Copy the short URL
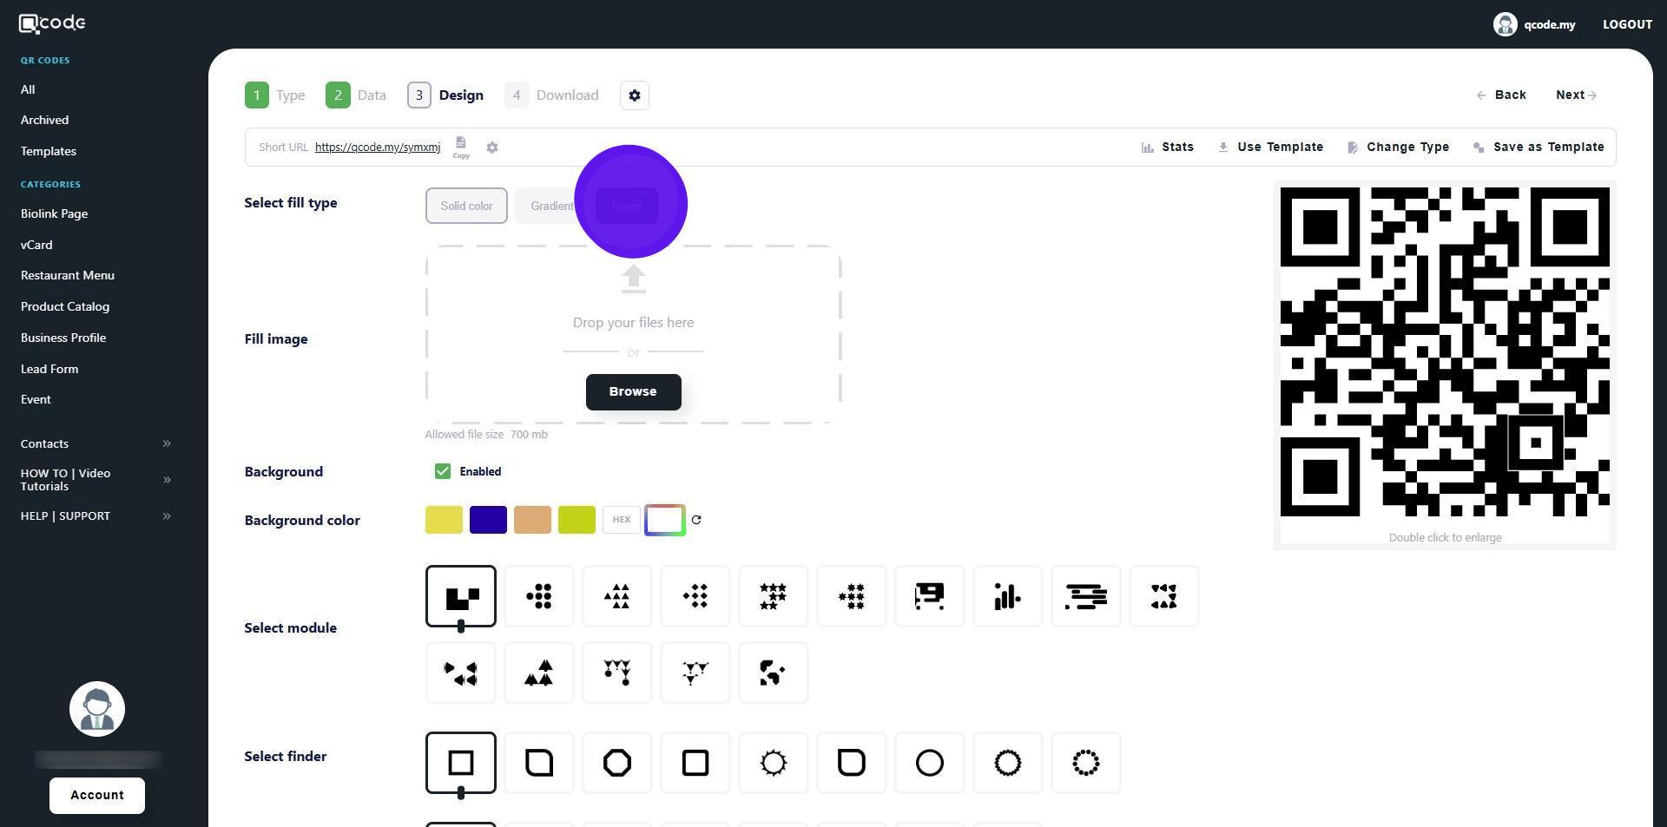This screenshot has height=827, width=1667. point(461,147)
